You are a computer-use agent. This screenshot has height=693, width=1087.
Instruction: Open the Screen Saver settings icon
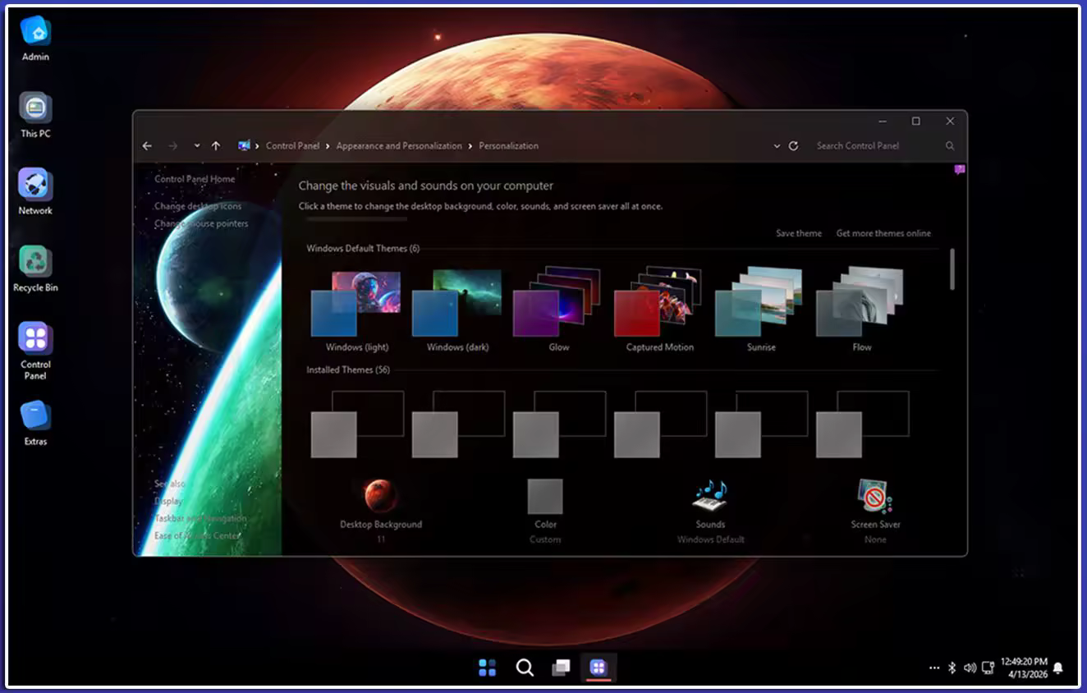(875, 497)
